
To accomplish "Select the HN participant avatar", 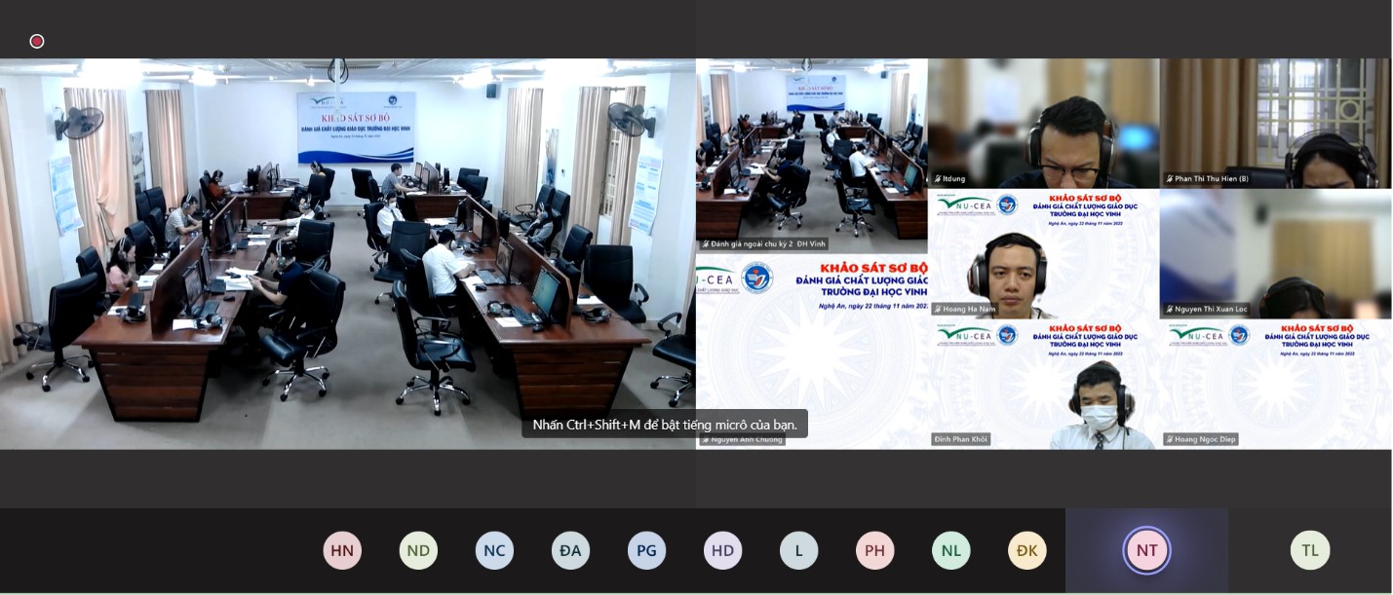I will tap(342, 550).
